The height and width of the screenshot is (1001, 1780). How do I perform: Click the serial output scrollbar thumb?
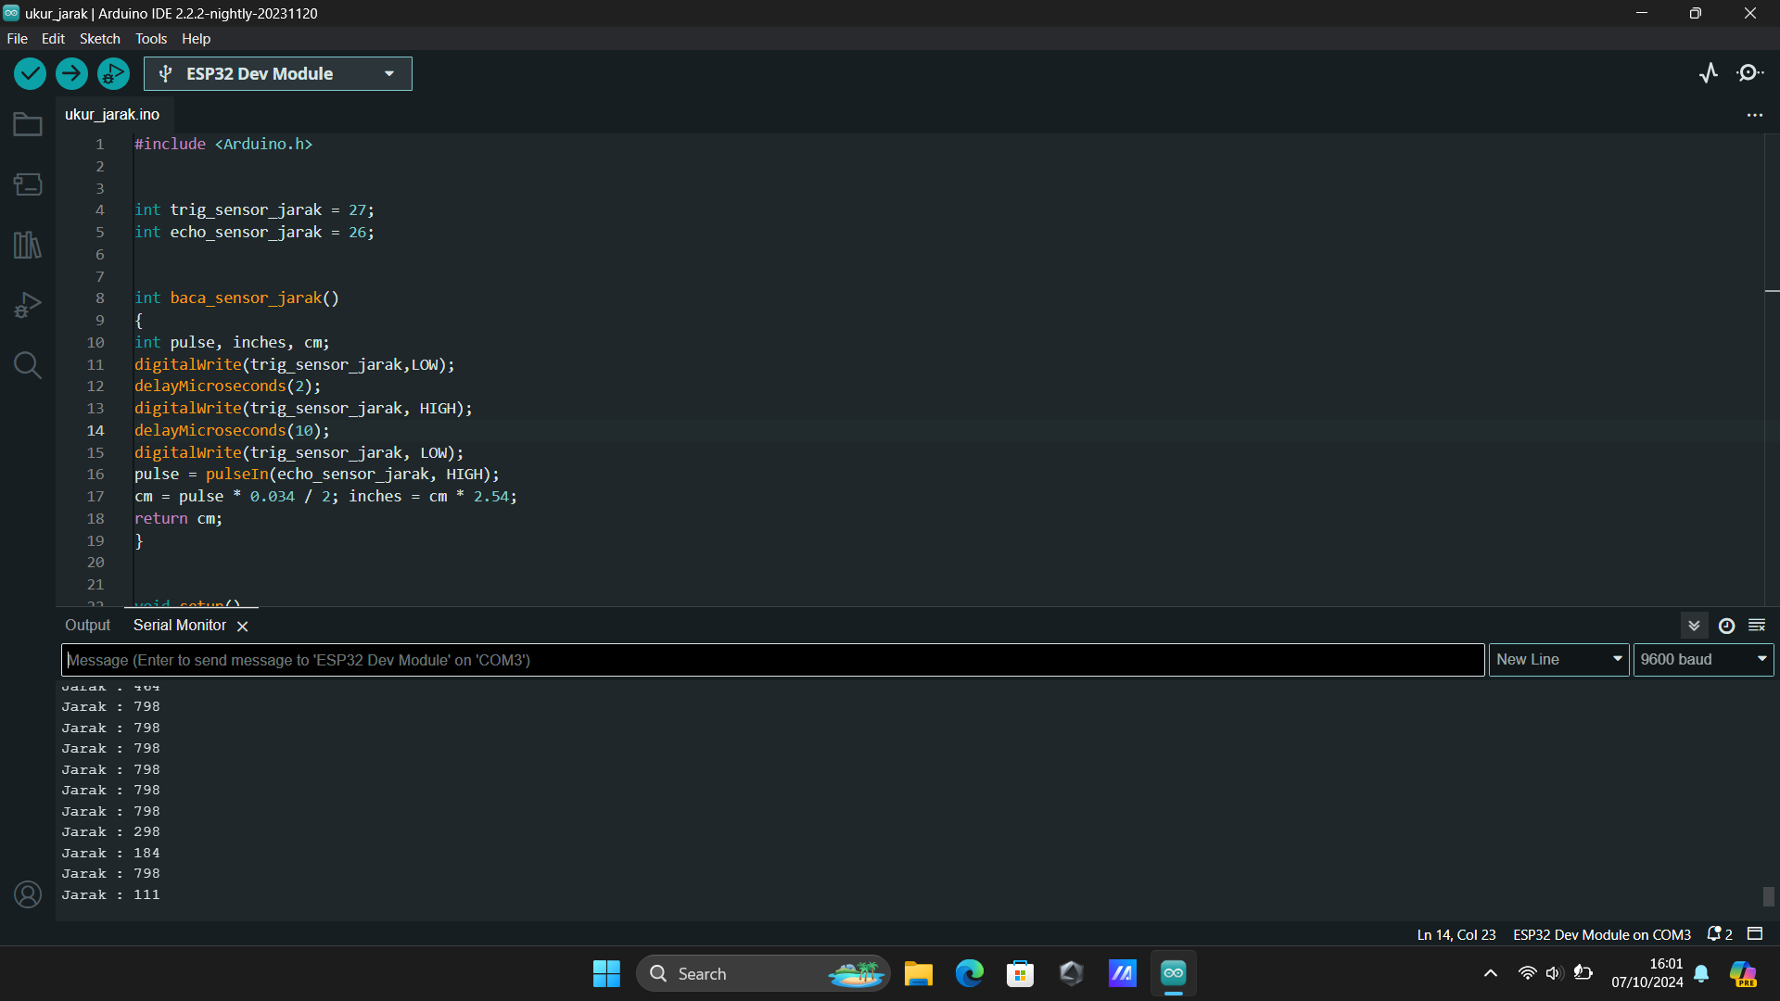pos(1768,896)
